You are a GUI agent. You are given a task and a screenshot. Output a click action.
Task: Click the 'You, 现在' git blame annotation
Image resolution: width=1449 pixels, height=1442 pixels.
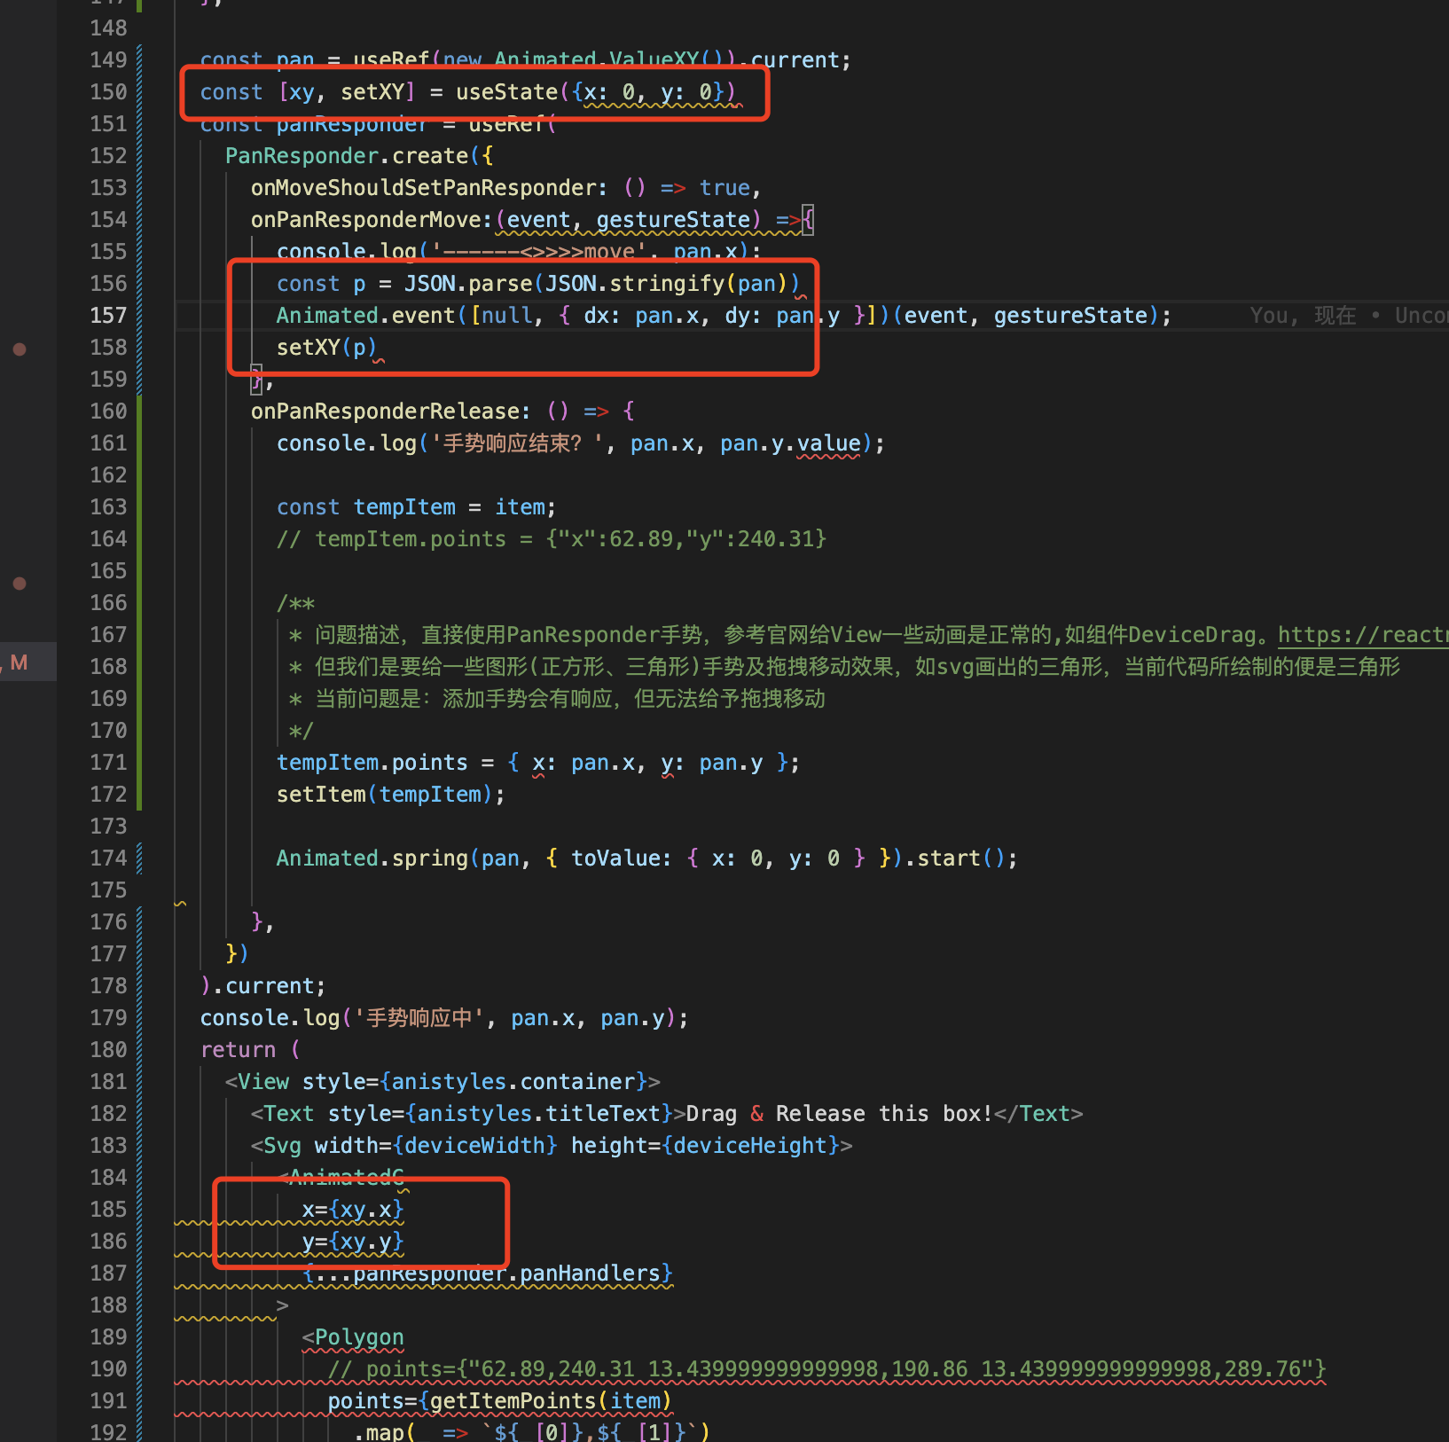click(1303, 316)
